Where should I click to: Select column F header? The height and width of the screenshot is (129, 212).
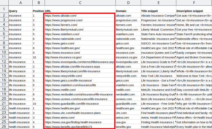pyautogui.click(x=194, y=3)
